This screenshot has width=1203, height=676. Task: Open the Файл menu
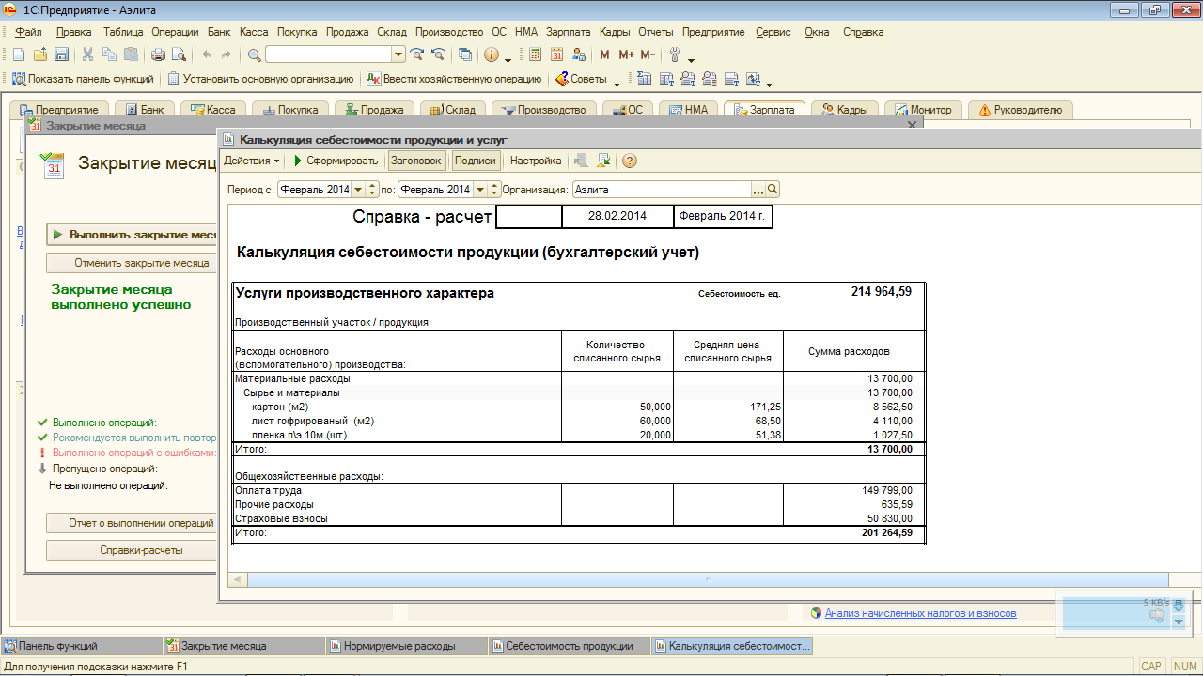click(28, 31)
